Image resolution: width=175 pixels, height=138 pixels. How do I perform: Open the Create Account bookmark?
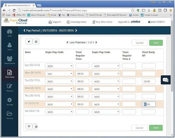pos(150,15)
